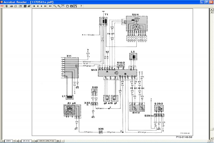Click the 209,9 x 296,7 mm page size

click(x=47, y=141)
